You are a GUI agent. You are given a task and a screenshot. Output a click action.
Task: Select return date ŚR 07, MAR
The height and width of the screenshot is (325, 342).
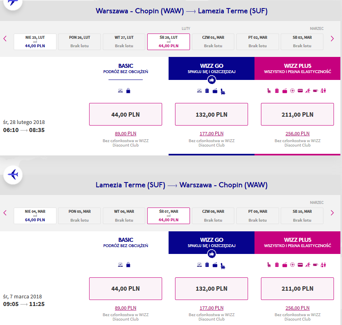(169, 216)
